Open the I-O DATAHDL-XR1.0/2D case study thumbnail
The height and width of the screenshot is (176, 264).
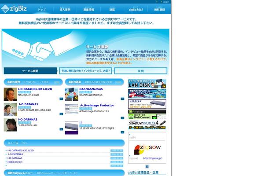pos(10,94)
